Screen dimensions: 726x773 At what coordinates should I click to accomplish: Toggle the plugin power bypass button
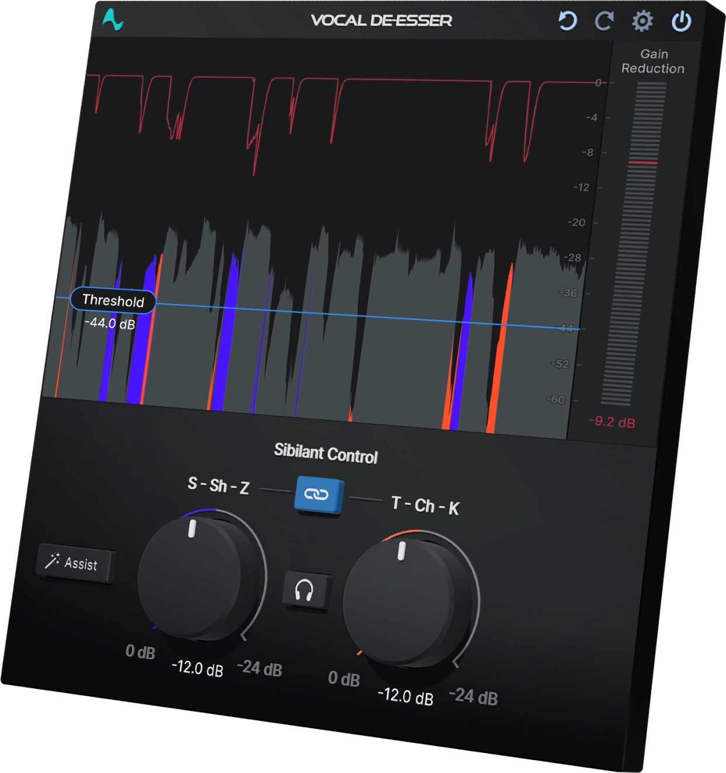(681, 22)
